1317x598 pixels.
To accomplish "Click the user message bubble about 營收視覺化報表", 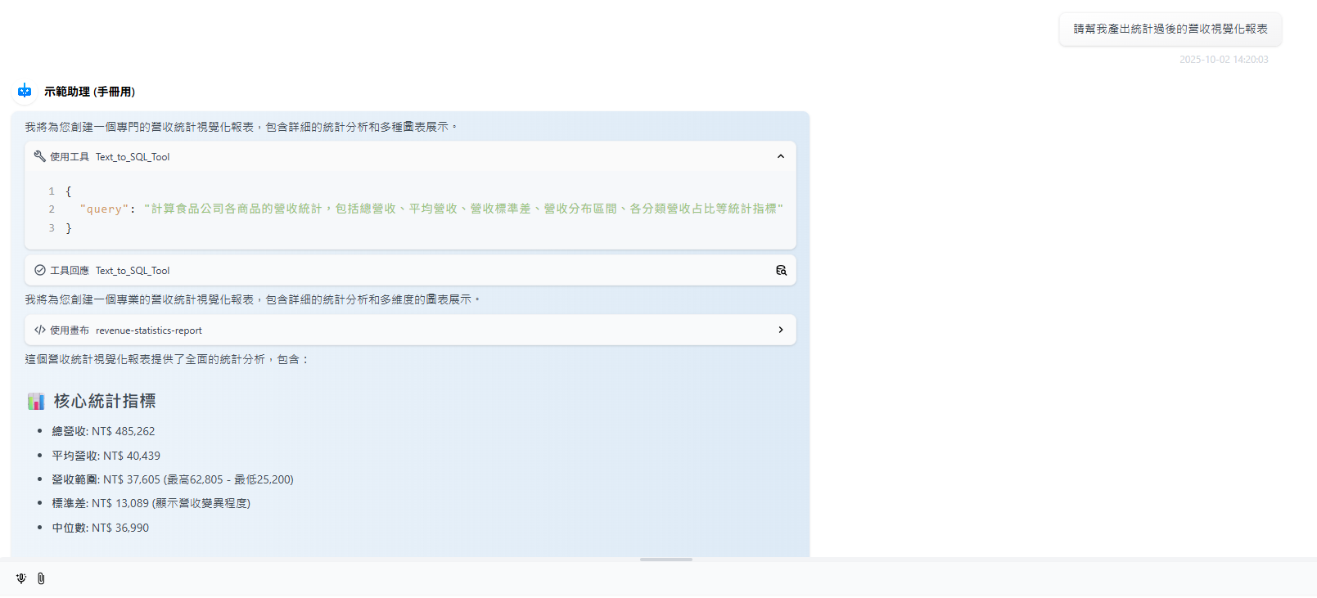I will (1170, 29).
